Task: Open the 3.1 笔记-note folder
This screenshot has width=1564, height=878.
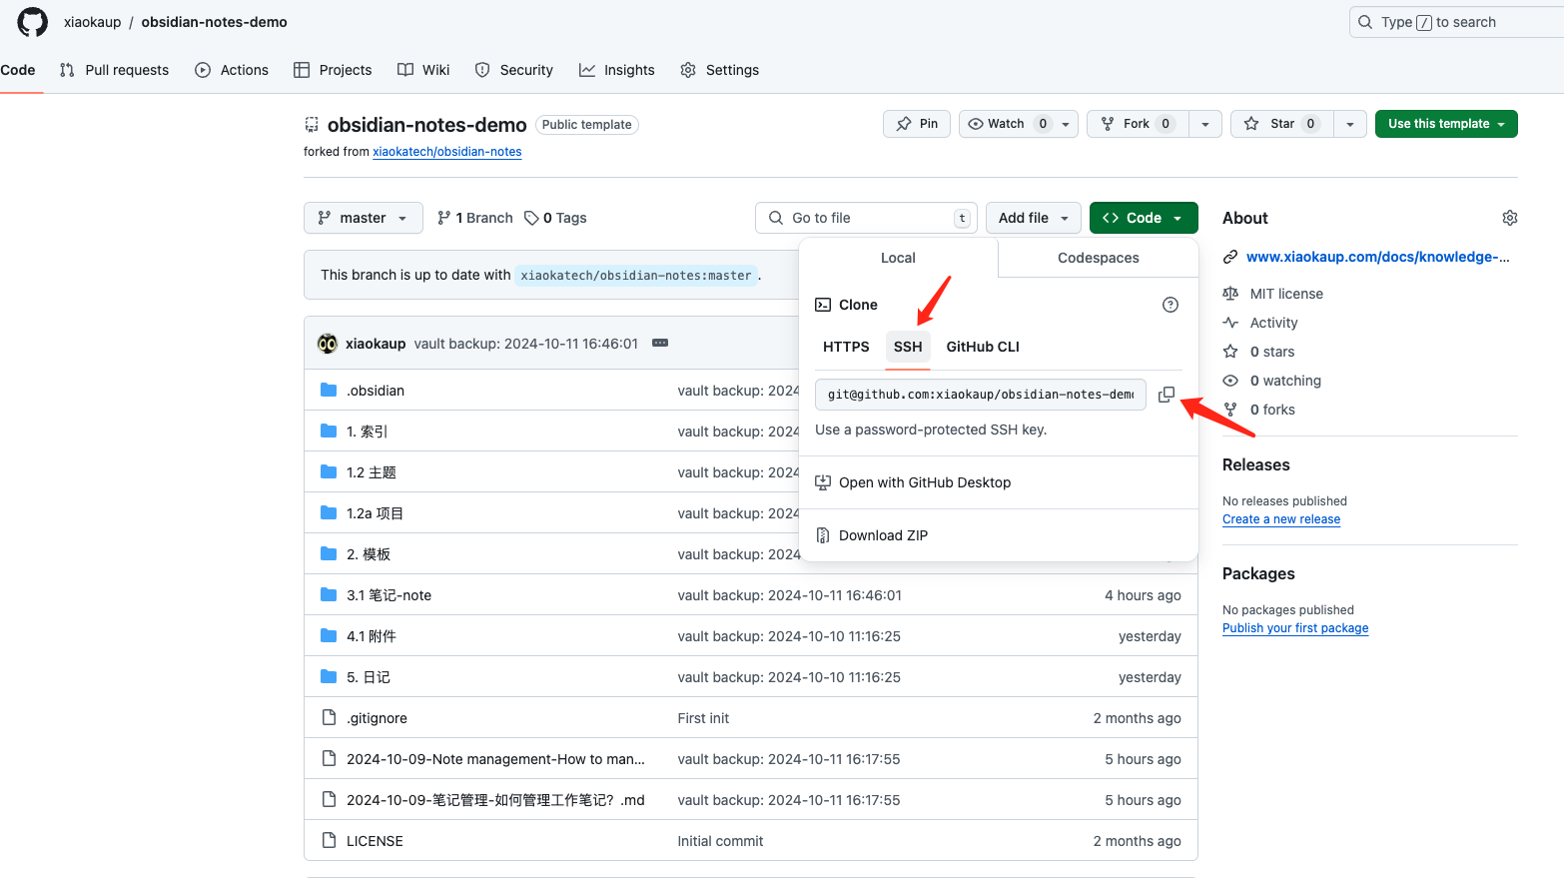Action: [x=389, y=595]
